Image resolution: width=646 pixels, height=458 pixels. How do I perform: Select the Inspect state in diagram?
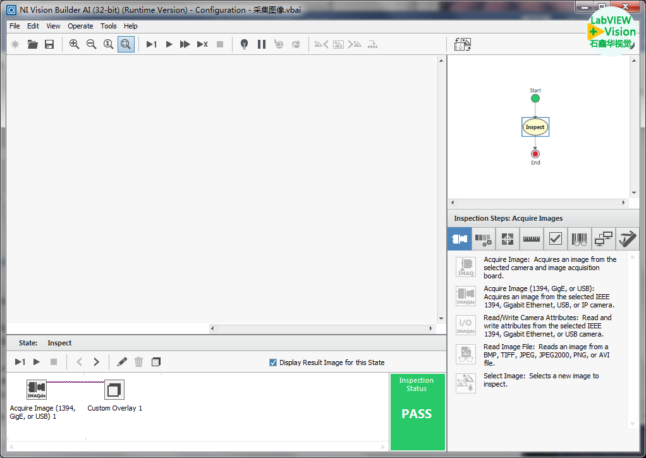(x=535, y=127)
